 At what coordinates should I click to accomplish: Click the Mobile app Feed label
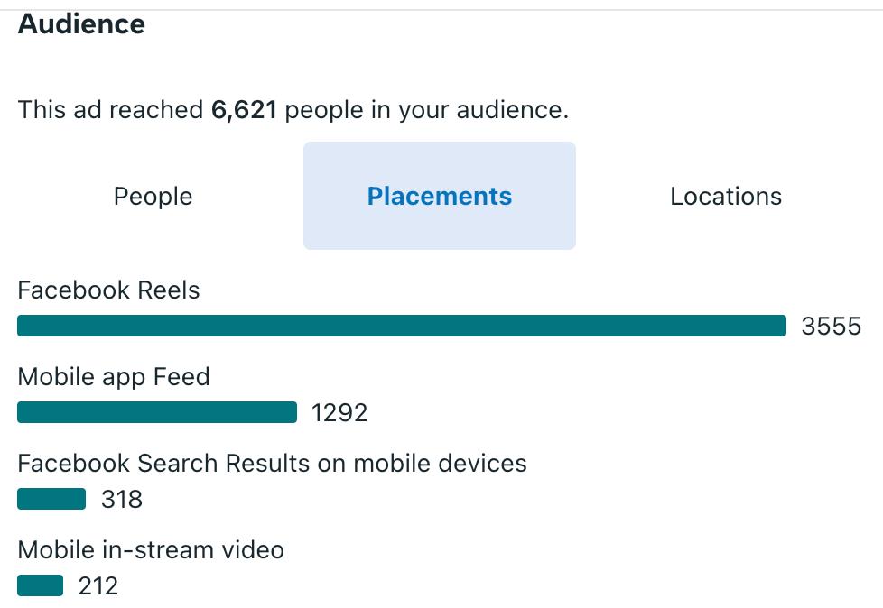114,376
